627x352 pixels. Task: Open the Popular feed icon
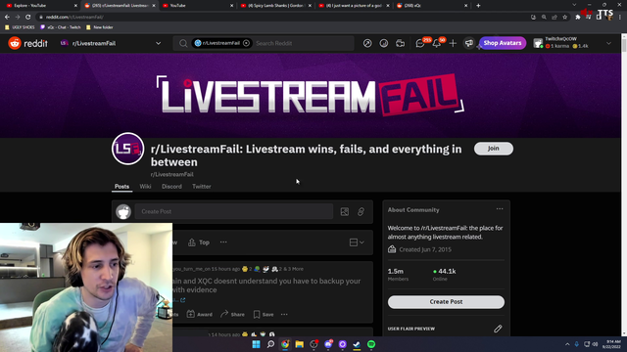pyautogui.click(x=367, y=43)
